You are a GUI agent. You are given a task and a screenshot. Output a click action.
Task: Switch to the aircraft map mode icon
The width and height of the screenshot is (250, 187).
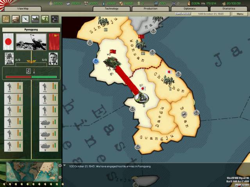click(26, 19)
